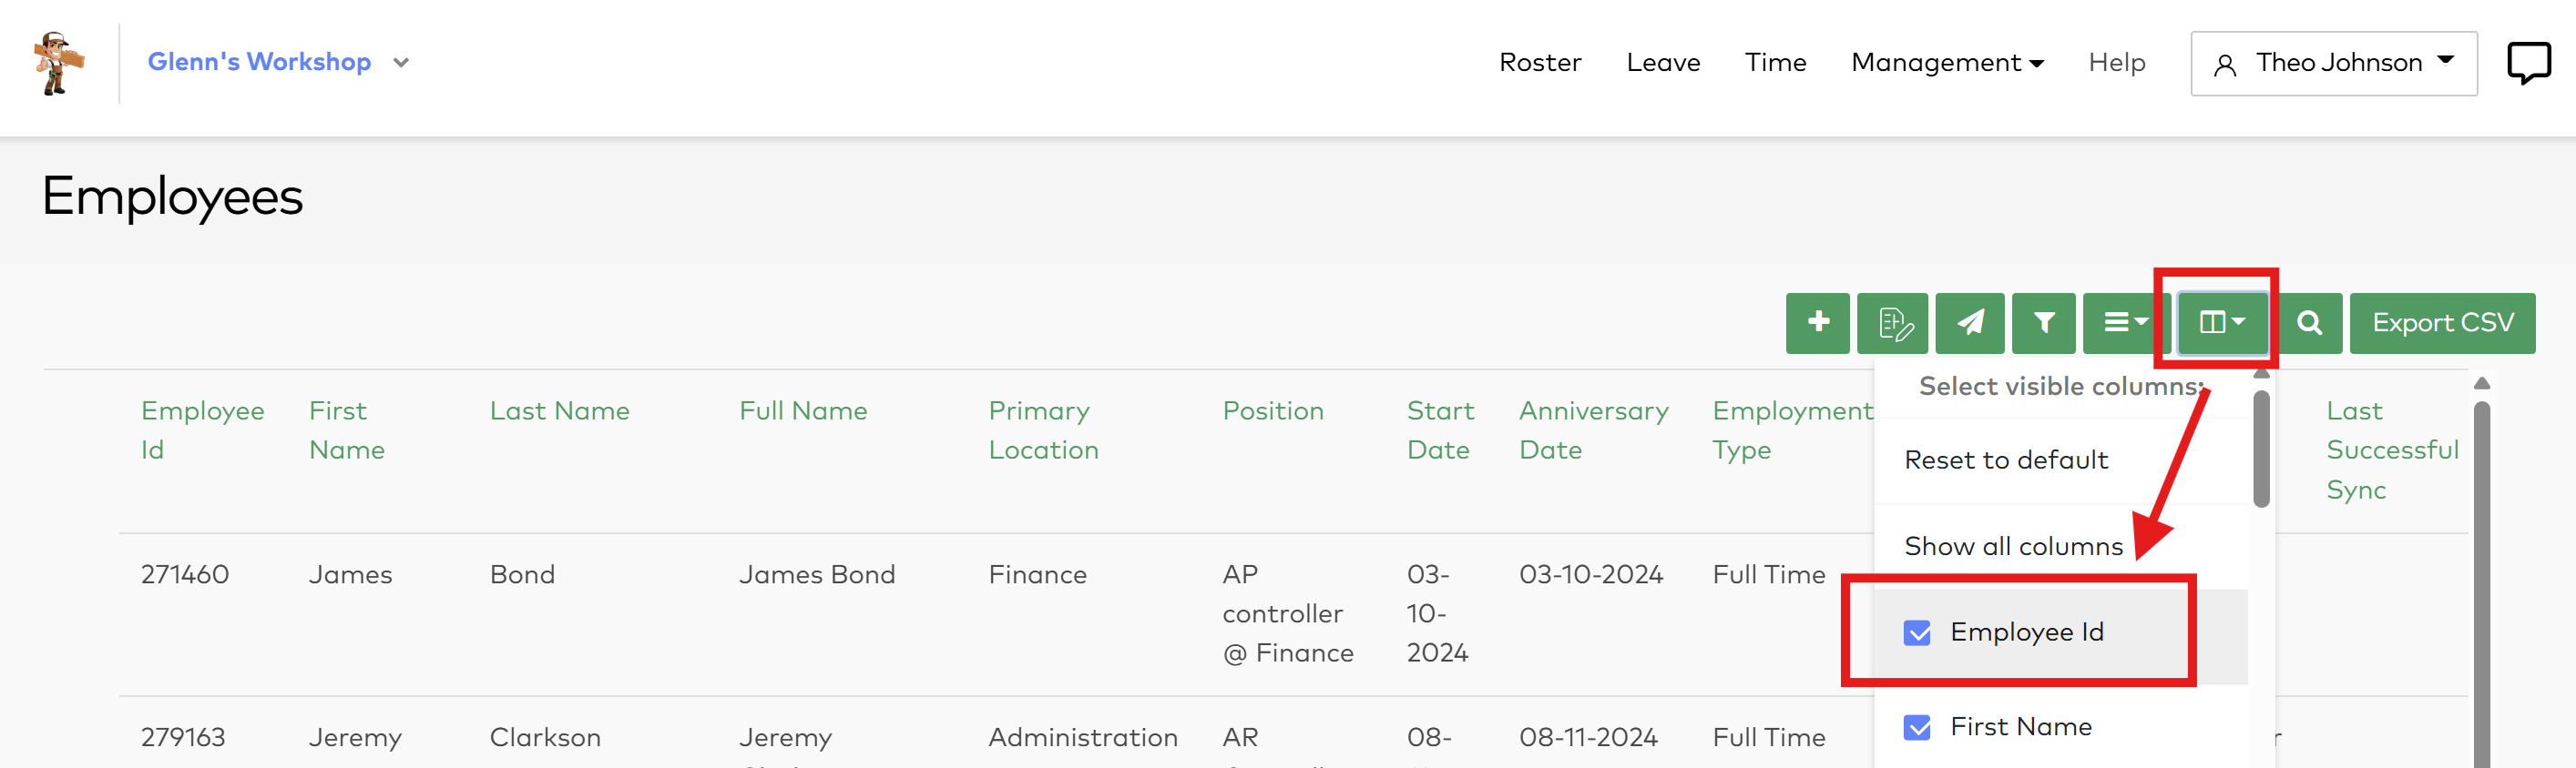Screen dimensions: 2576x768
Task: Open the funnel filter icon
Action: pyautogui.click(x=2044, y=323)
